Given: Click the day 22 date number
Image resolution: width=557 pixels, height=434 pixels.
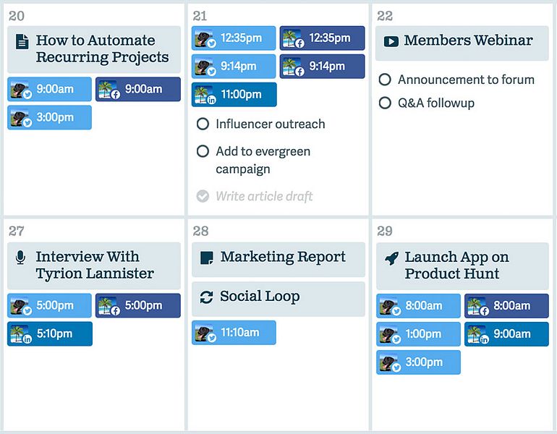Looking at the screenshot, I should click(x=385, y=16).
